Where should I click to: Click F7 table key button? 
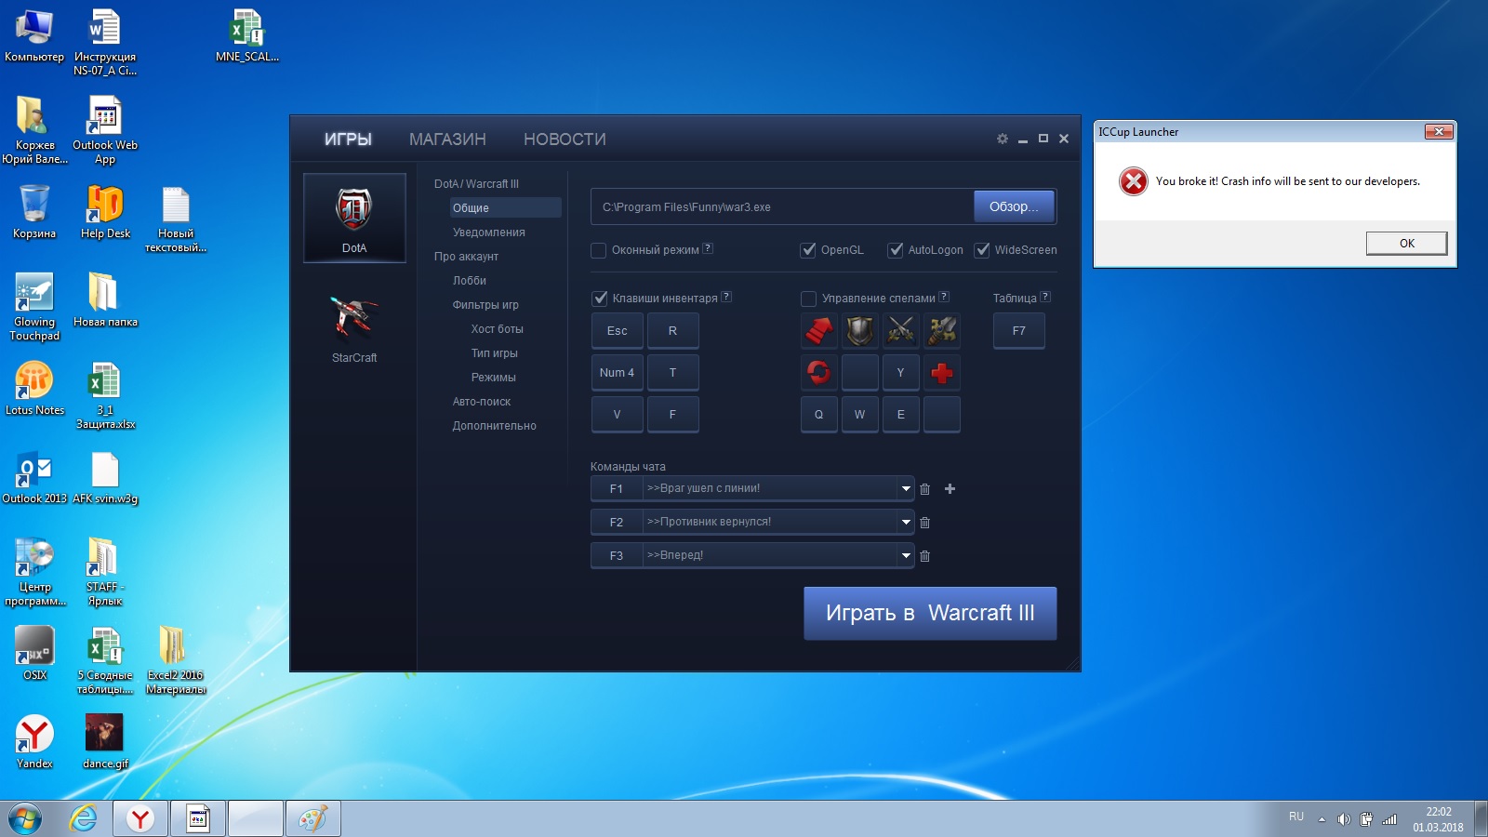point(1018,331)
